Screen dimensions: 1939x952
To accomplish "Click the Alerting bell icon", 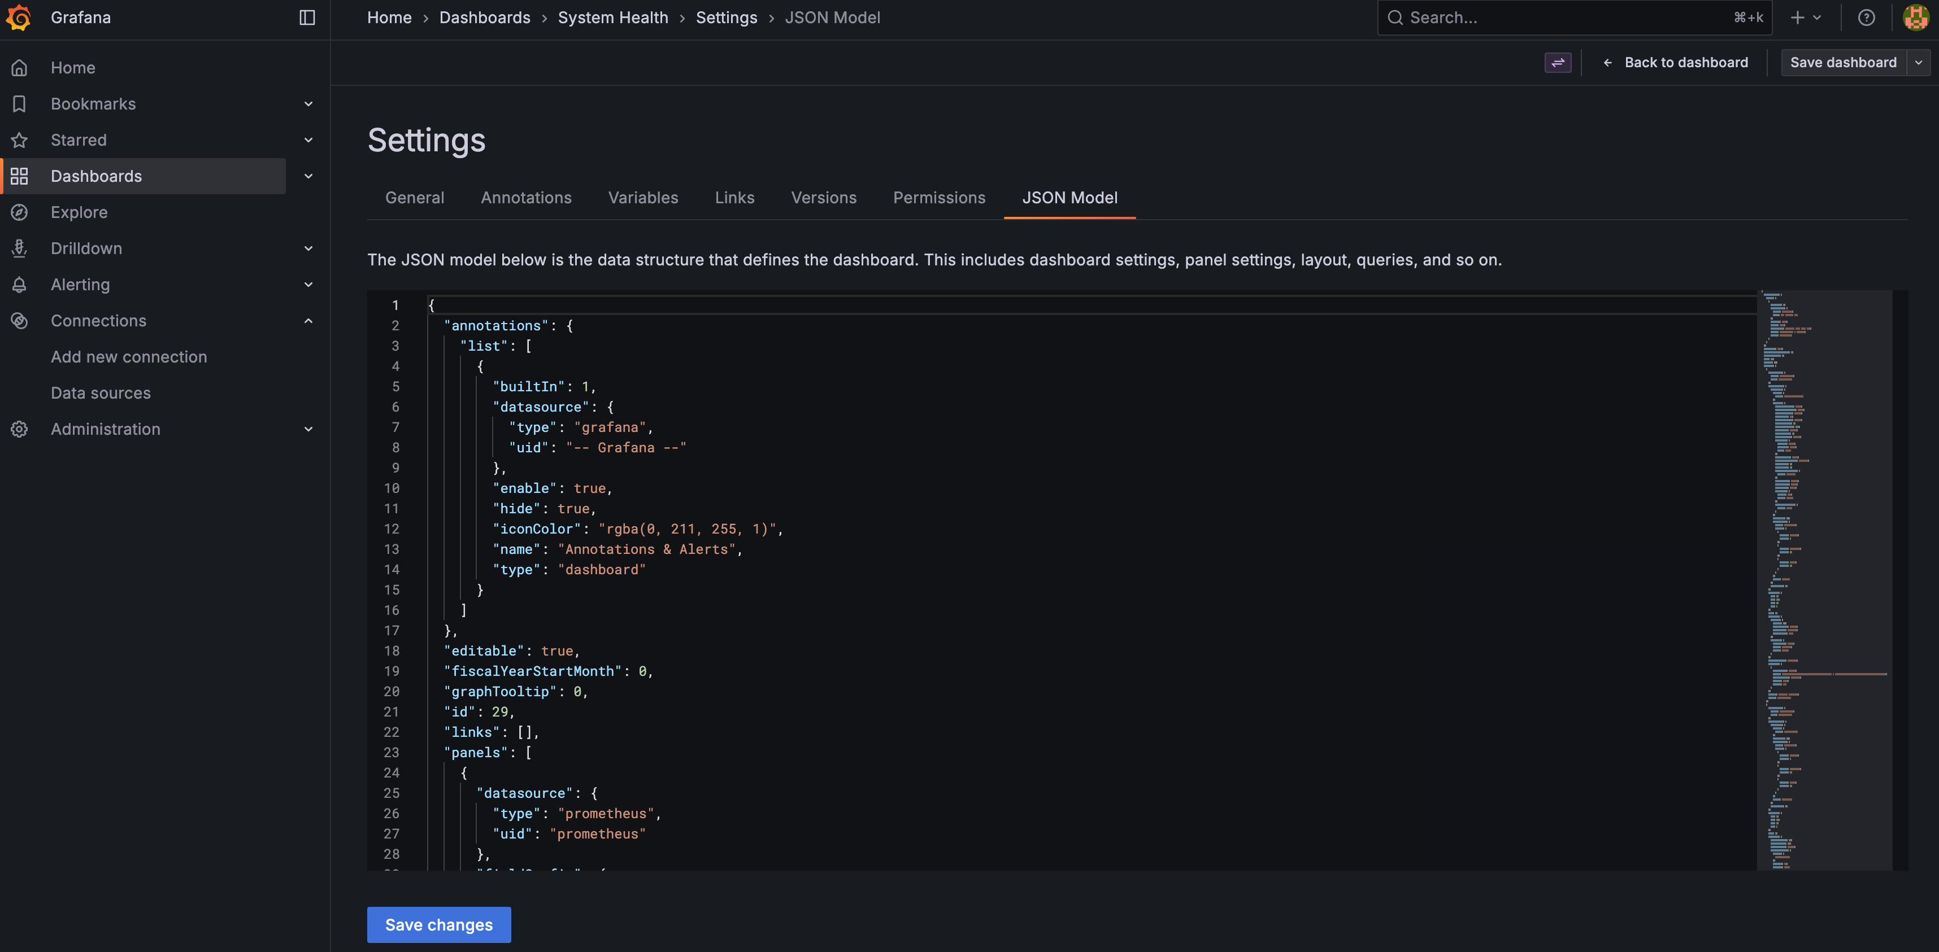I will click(20, 285).
